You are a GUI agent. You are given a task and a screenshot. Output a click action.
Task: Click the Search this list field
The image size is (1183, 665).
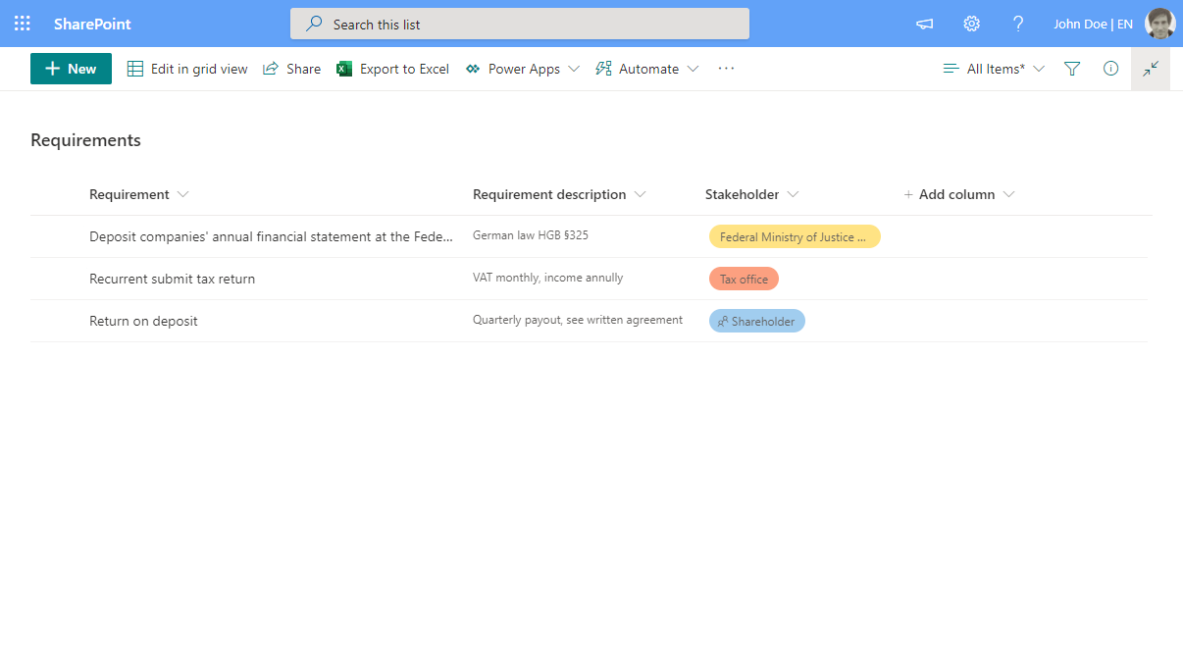pyautogui.click(x=520, y=24)
